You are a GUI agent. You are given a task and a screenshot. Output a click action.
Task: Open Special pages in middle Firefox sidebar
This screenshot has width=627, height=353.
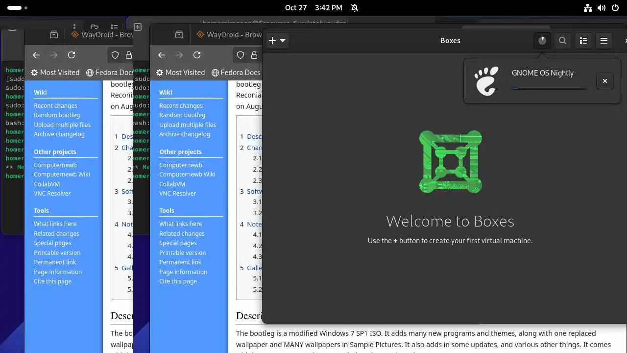[178, 243]
